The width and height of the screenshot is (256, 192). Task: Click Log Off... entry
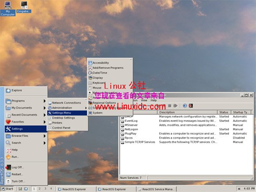(x=26, y=167)
